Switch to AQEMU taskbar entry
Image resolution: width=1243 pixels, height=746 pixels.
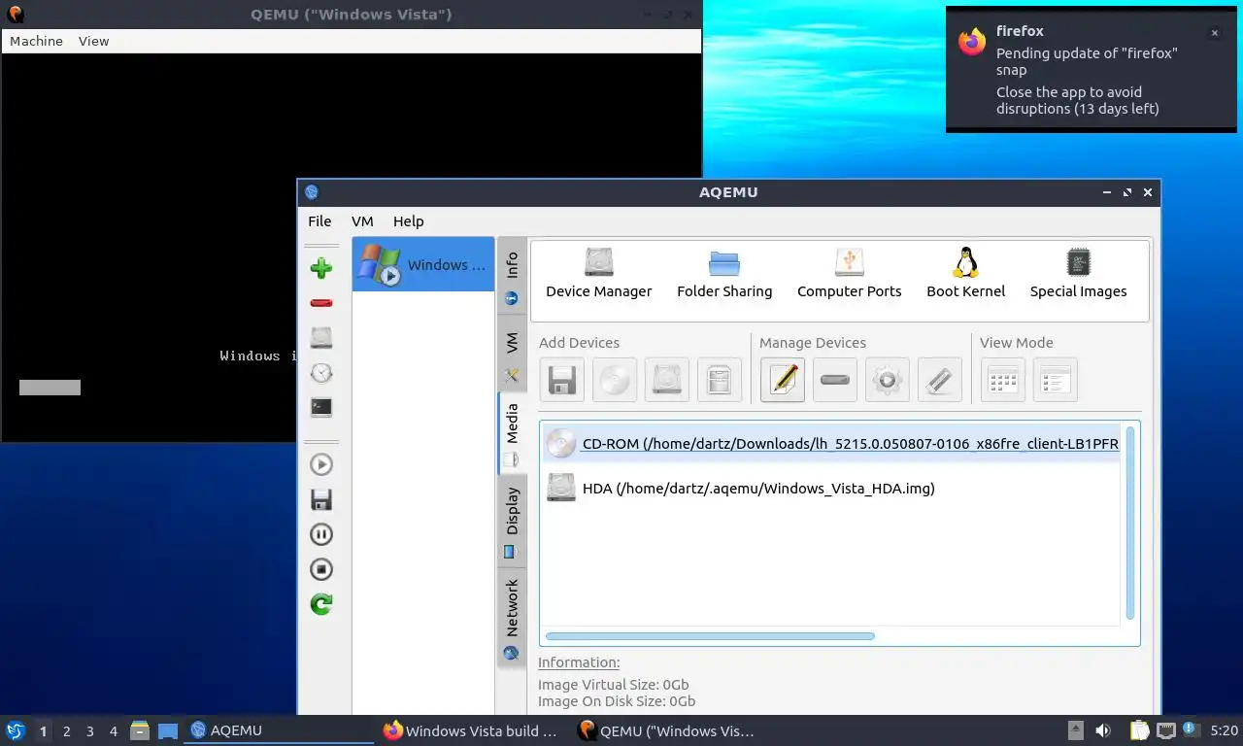[x=279, y=730]
